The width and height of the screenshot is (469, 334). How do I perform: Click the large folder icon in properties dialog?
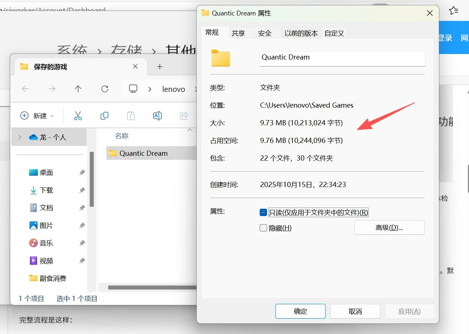(221, 58)
